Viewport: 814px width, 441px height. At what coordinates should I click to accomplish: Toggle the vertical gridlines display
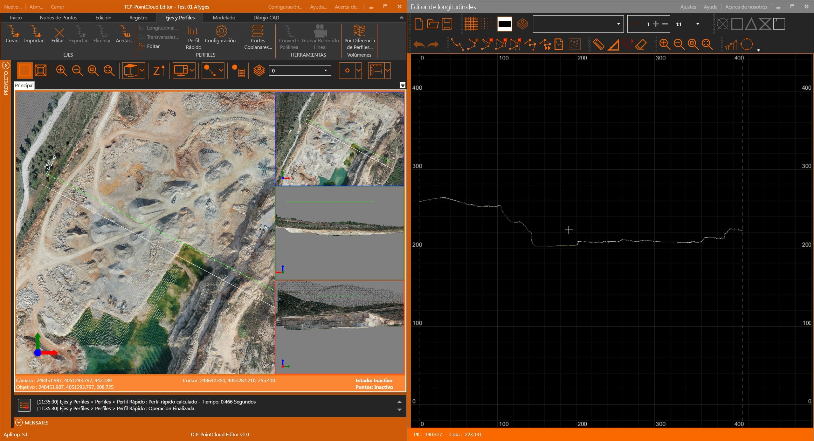486,24
